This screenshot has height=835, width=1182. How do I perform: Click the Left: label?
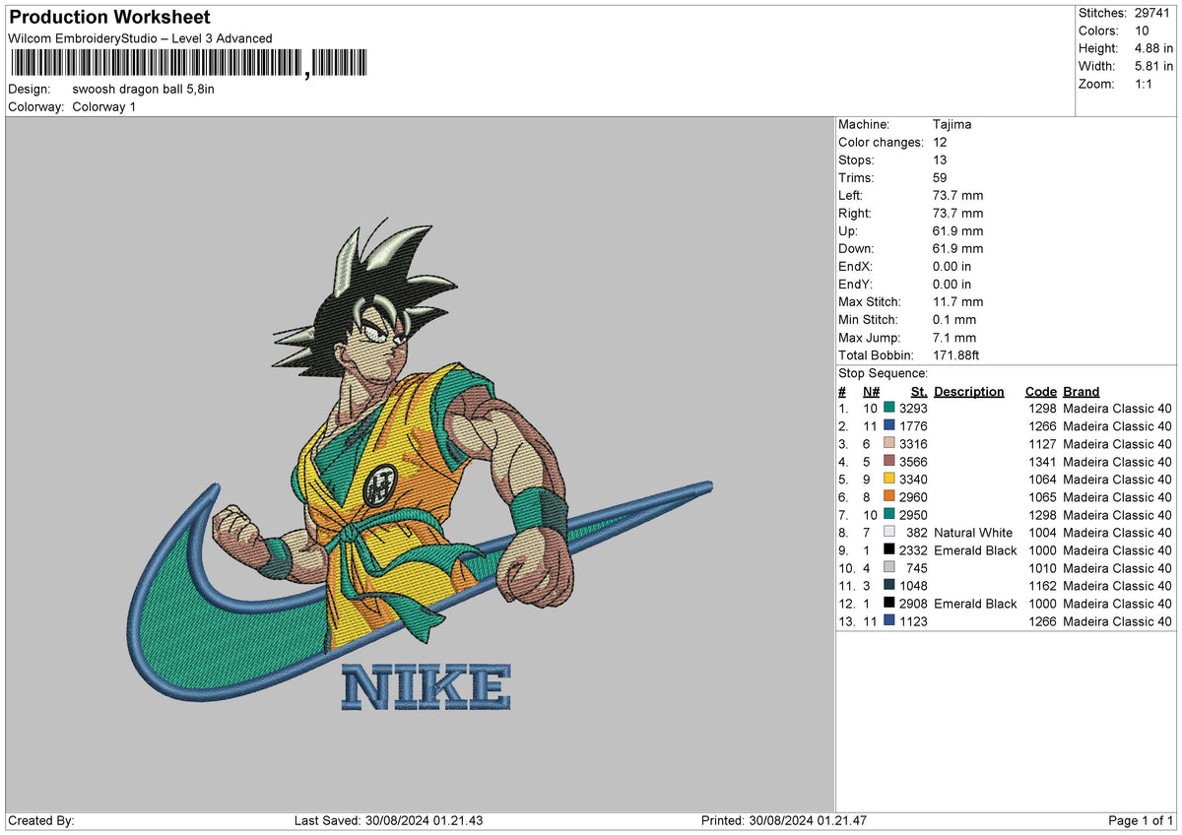pos(850,195)
